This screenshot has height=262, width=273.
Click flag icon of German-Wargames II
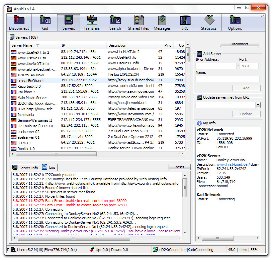(14, 120)
